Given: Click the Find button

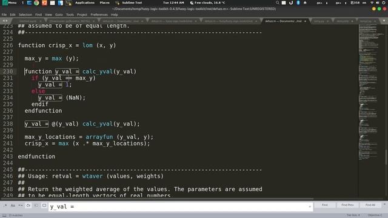Looking at the screenshot, I should pyautogui.click(x=325, y=205).
